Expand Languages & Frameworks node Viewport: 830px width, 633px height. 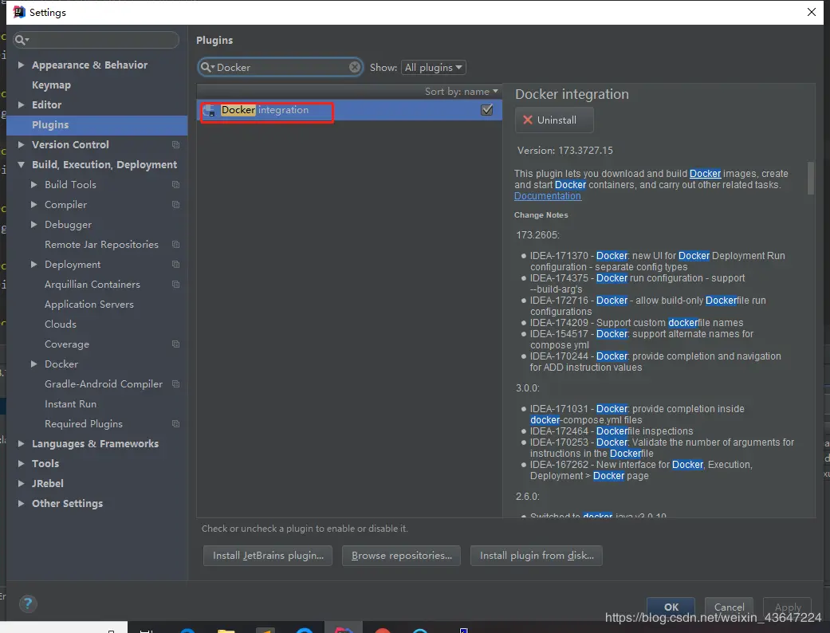(22, 443)
